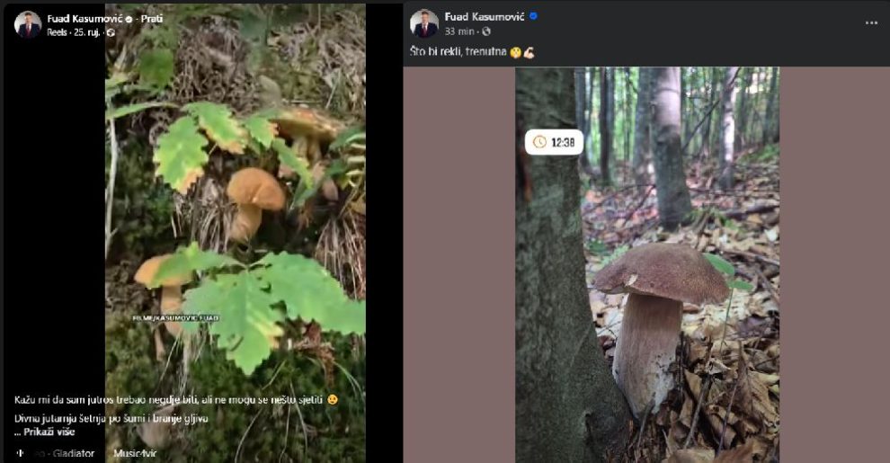The width and height of the screenshot is (890, 463).
Task: Click the Music4vic audio credit
Action: (x=135, y=453)
